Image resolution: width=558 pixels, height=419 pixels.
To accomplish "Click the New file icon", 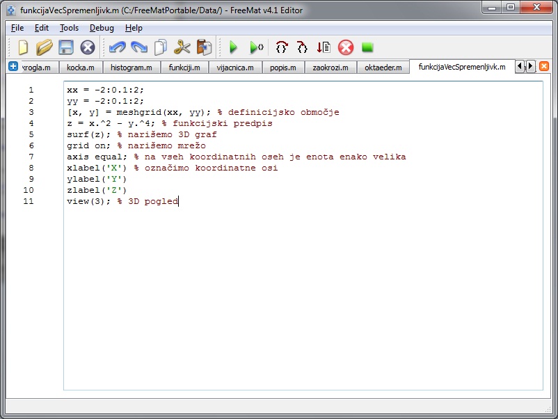I will pyautogui.click(x=24, y=47).
